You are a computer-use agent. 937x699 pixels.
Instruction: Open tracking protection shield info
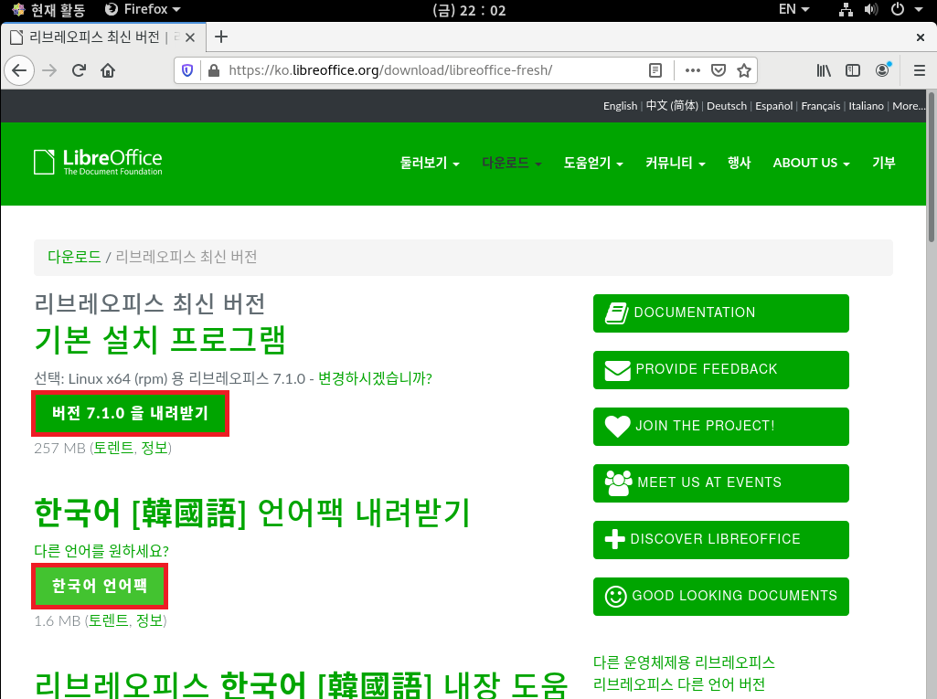point(187,70)
